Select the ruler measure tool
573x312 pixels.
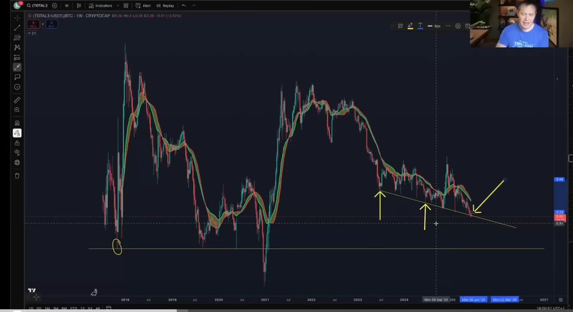point(17,100)
